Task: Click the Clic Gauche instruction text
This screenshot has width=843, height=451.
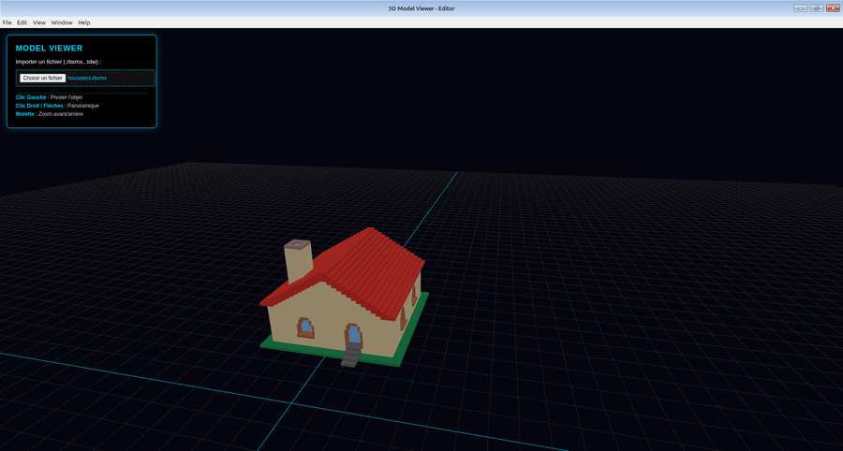Action: point(49,97)
